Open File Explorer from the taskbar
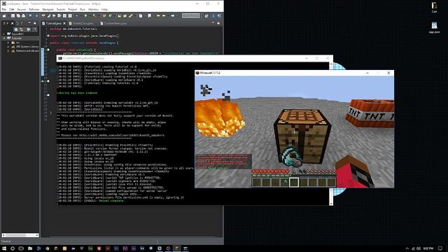 [x=30, y=248]
